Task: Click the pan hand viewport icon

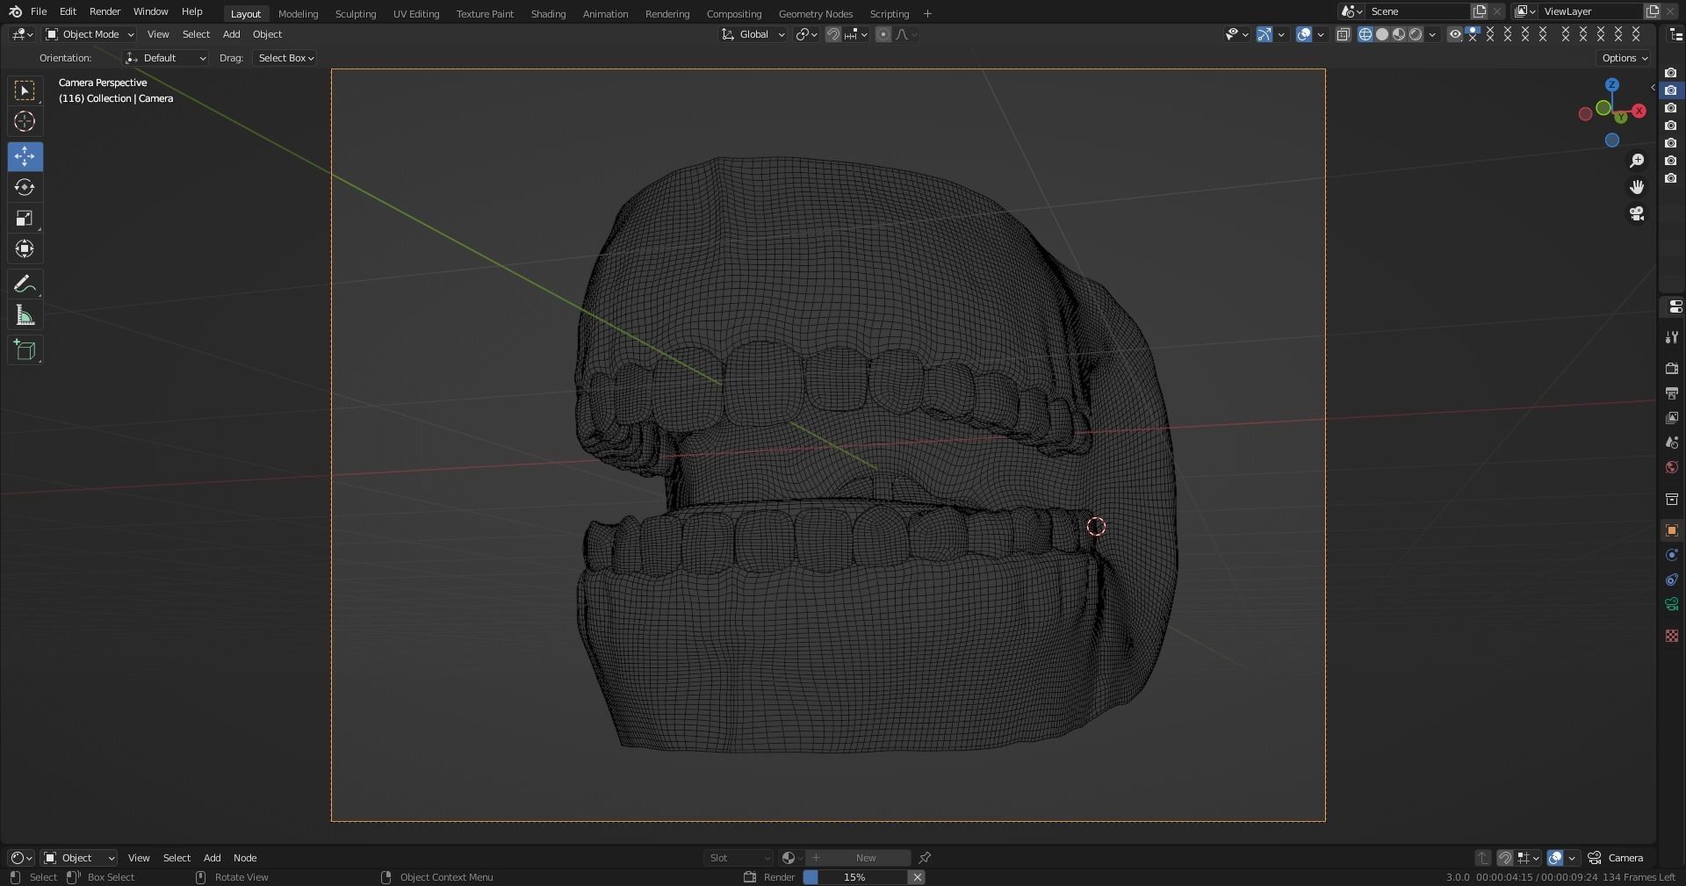Action: pyautogui.click(x=1637, y=187)
